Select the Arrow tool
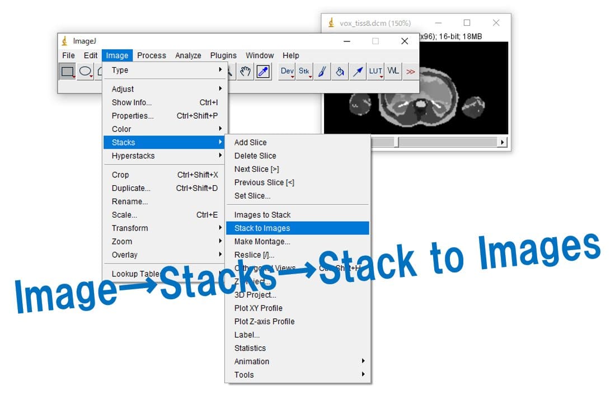The height and width of the screenshot is (395, 615). tap(358, 72)
